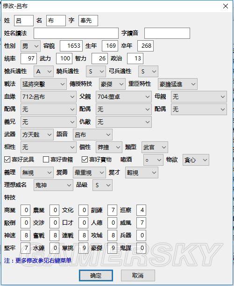Click the 農業 skill value field
This screenshot has height=286, width=234.
tap(54, 210)
